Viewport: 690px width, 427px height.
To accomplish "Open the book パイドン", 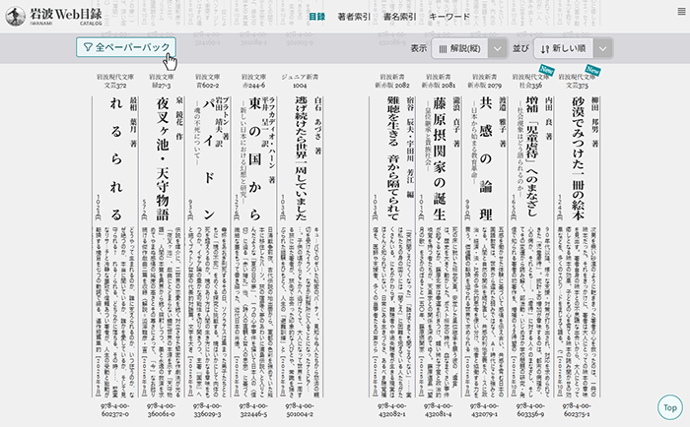I will [208, 160].
